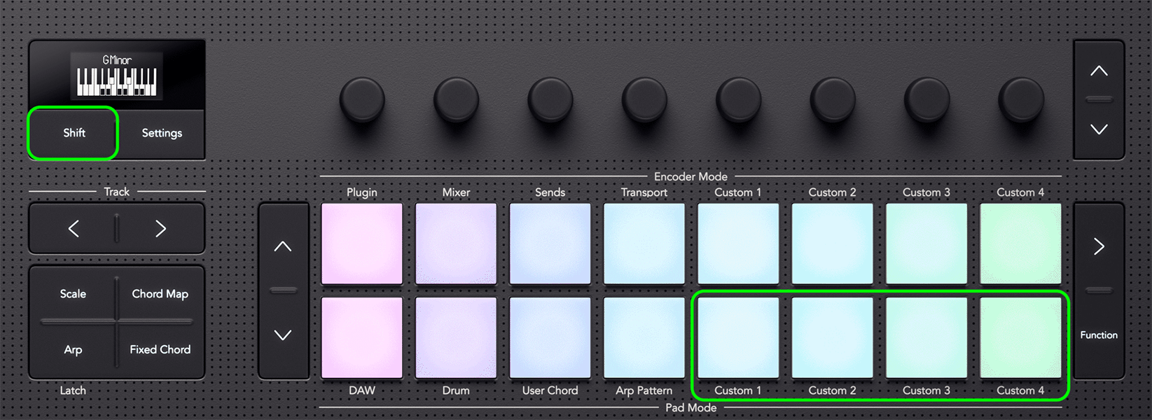The height and width of the screenshot is (420, 1152).
Task: Click encoder knob above top-row Custom 1
Action: [738, 100]
